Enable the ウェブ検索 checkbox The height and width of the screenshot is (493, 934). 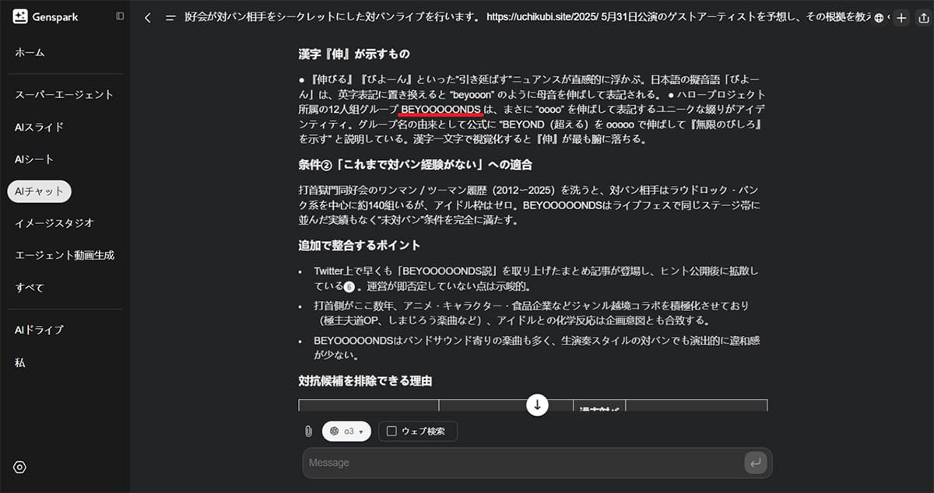392,431
